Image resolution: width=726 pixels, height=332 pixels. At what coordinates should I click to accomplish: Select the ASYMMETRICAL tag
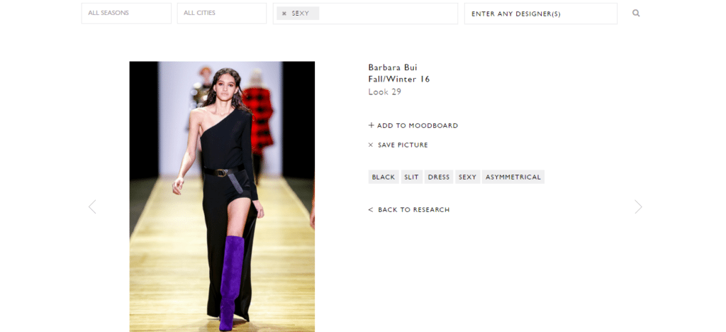pyautogui.click(x=513, y=177)
